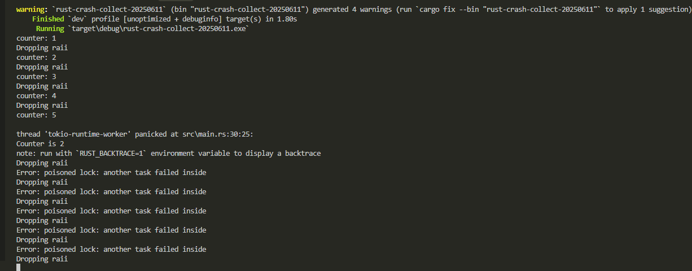This screenshot has width=692, height=271.
Task: Click the "counter: 3" output line
Action: (x=36, y=77)
